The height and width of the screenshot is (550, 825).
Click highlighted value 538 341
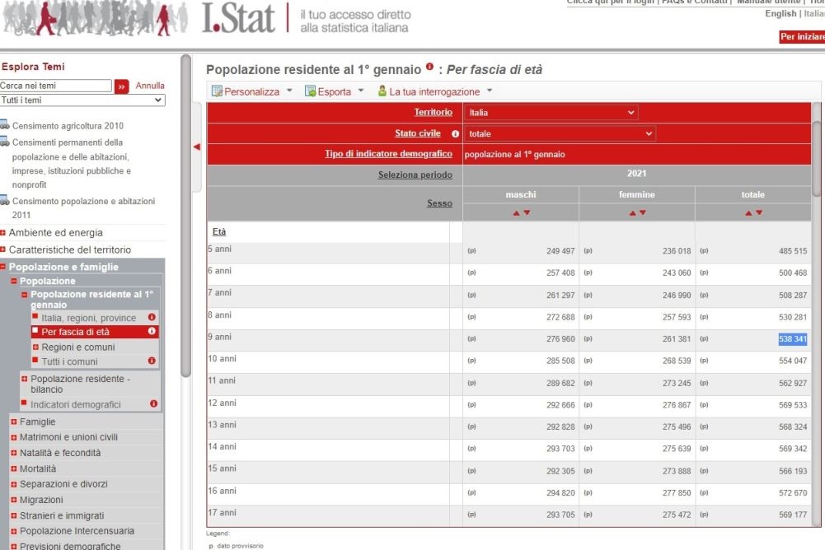point(792,339)
